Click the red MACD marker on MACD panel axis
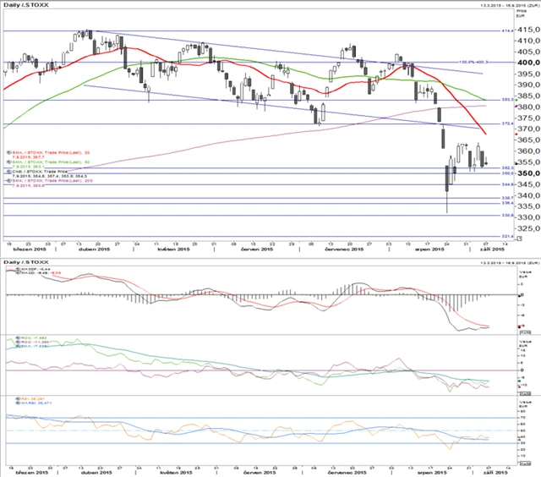This screenshot has width=541, height=477. (518, 326)
